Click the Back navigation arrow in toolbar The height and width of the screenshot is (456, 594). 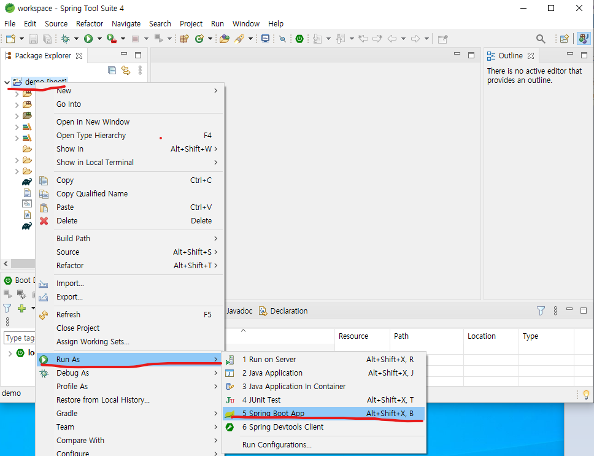point(392,39)
